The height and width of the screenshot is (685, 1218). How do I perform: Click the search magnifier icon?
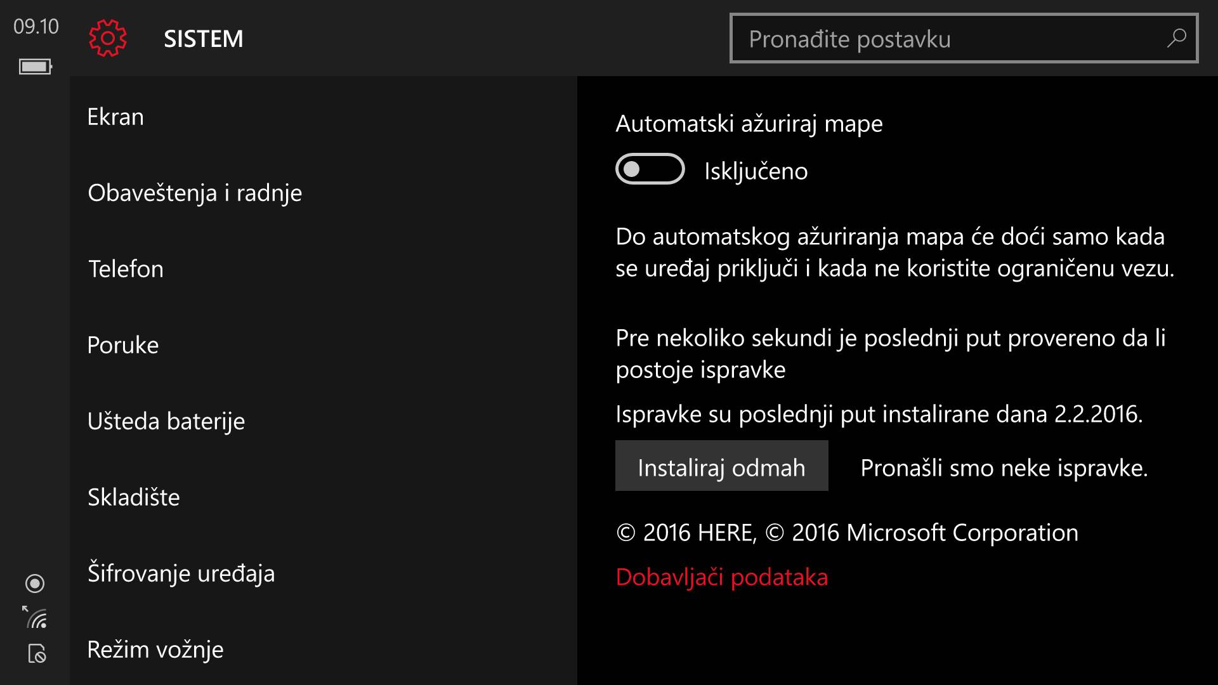tap(1176, 39)
